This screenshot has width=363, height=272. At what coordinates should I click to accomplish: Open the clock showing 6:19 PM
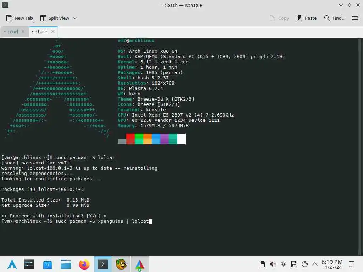click(x=332, y=264)
